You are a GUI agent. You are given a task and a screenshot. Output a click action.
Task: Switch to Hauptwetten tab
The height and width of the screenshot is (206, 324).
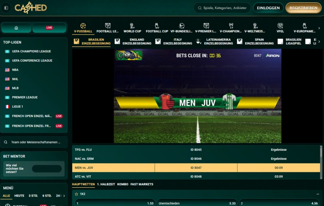click(83, 184)
